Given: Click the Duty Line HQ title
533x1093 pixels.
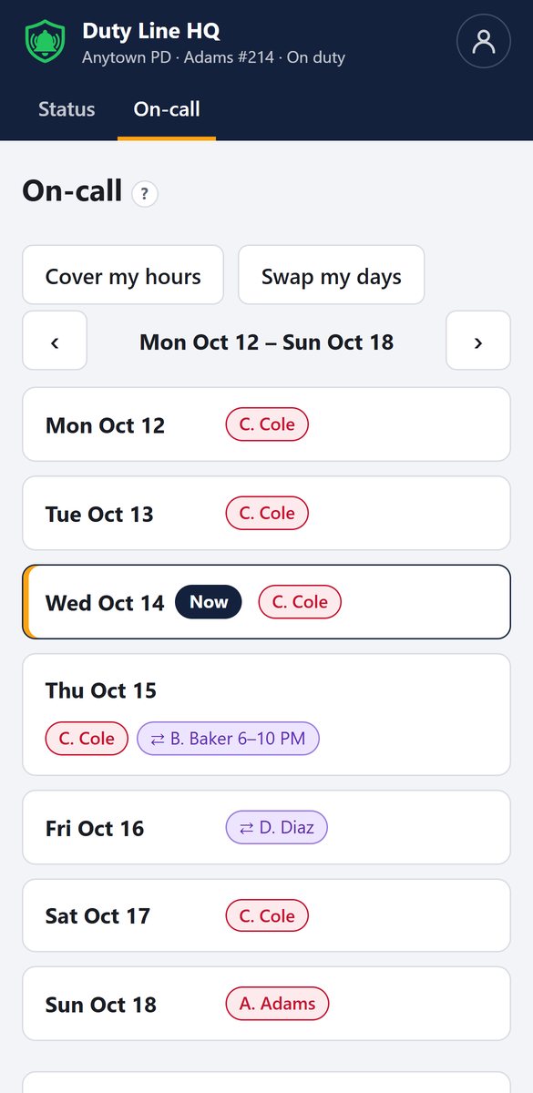Looking at the screenshot, I should coord(151,31).
